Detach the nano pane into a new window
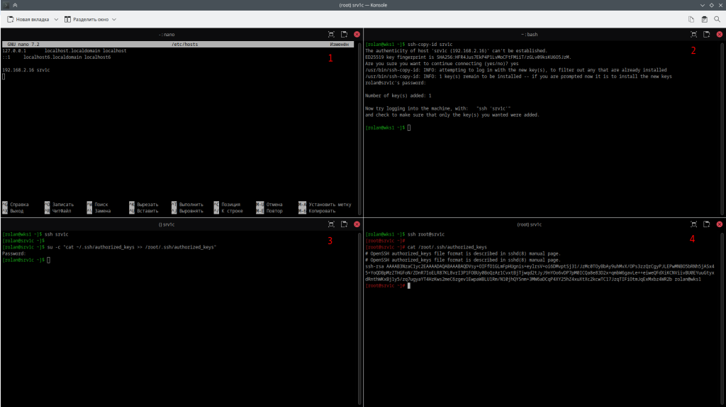The height and width of the screenshot is (407, 726). click(x=344, y=34)
